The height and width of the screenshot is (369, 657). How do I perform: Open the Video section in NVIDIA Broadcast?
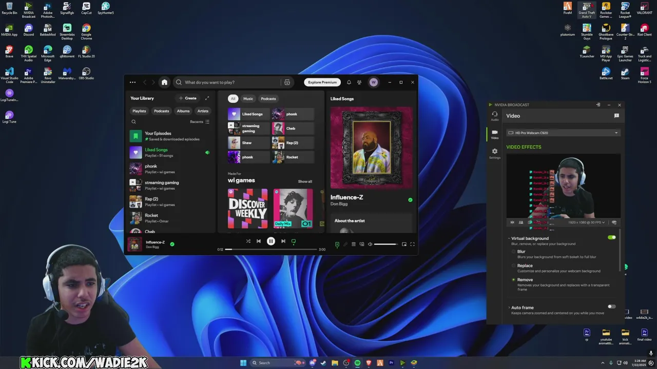[495, 134]
